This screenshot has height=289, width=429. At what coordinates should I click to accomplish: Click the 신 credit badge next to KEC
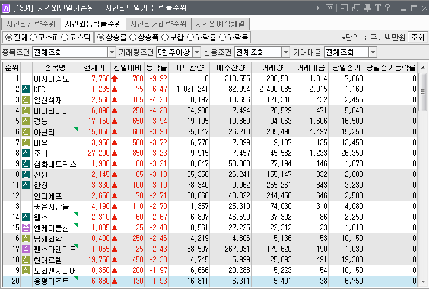point(26,89)
